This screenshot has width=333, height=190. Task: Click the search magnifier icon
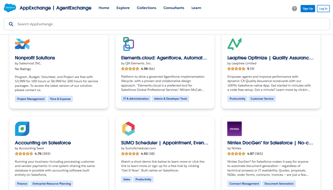click(x=11, y=24)
